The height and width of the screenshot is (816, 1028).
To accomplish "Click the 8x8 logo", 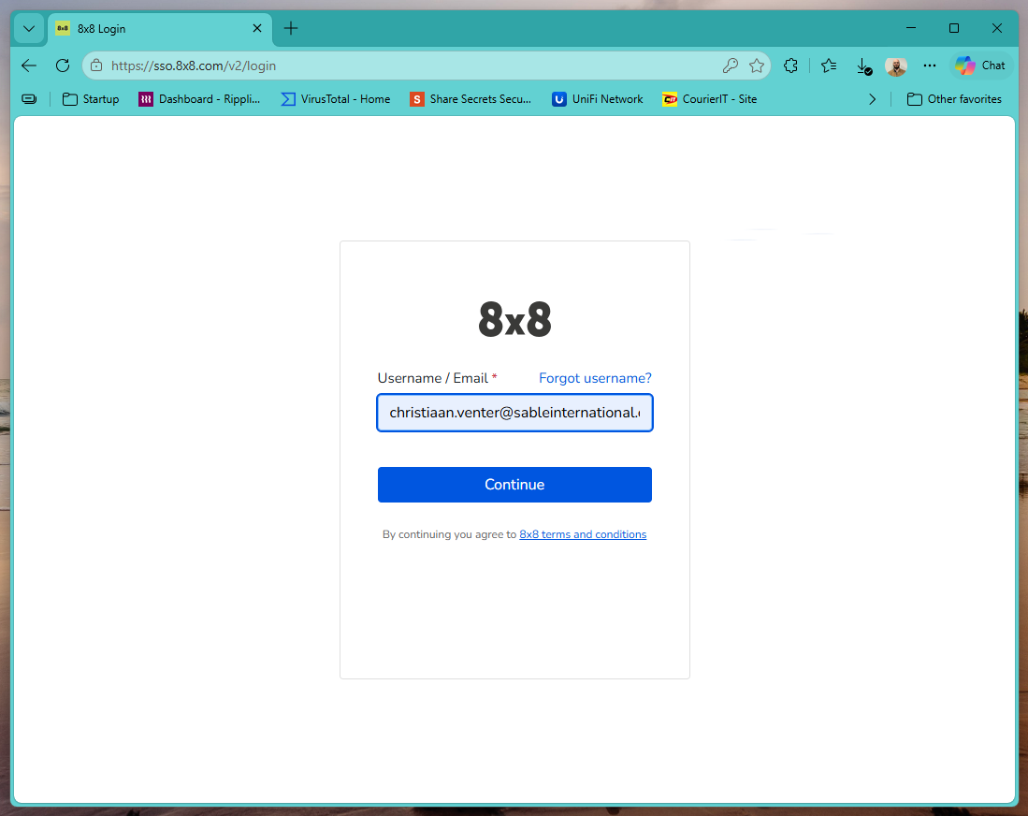I will 514,319.
